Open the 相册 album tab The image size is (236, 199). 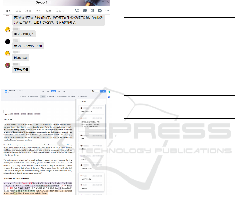pyautogui.click(x=28, y=11)
